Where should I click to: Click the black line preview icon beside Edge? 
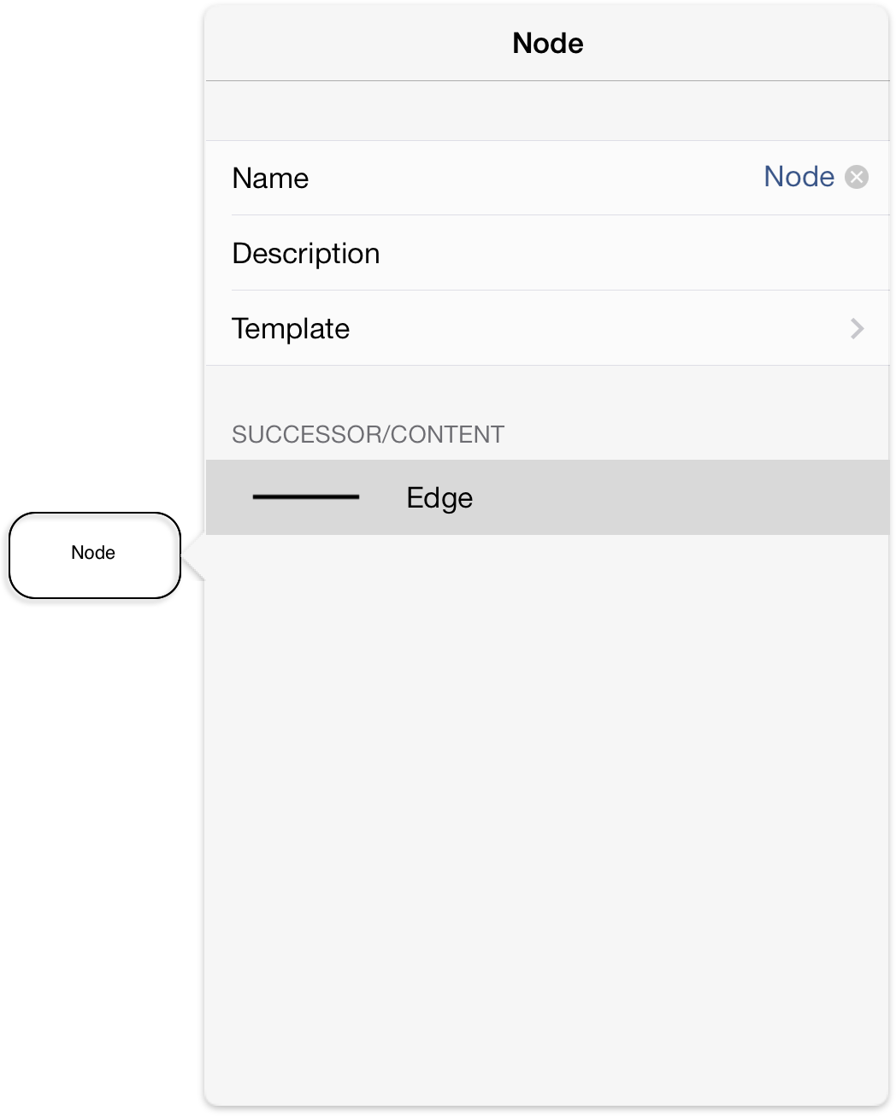click(306, 496)
